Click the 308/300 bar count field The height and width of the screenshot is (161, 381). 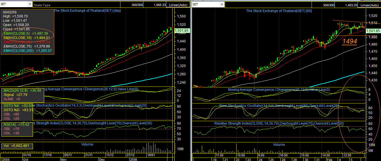pos(328,5)
